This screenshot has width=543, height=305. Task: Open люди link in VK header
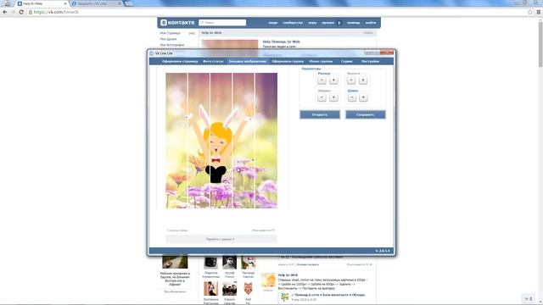point(273,23)
